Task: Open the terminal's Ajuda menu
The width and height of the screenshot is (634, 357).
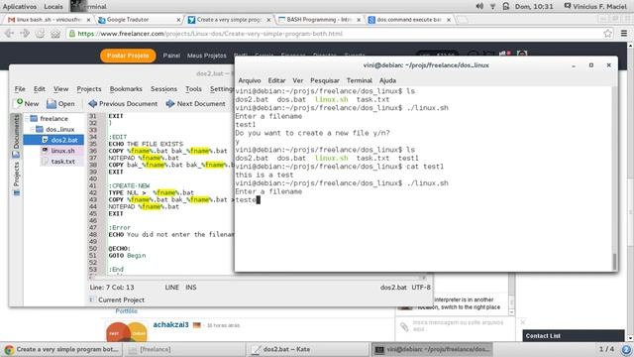Action: click(387, 80)
